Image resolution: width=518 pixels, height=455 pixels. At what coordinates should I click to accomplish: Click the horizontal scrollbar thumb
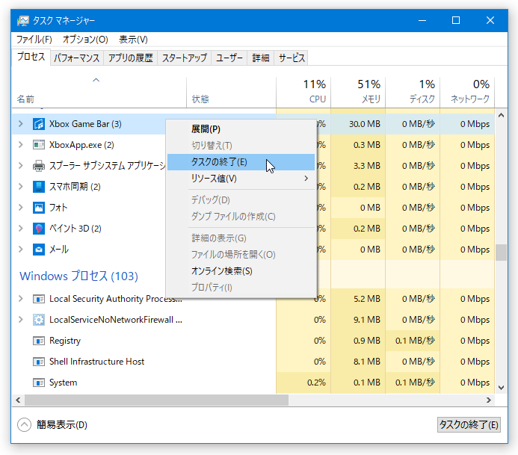pyautogui.click(x=156, y=400)
